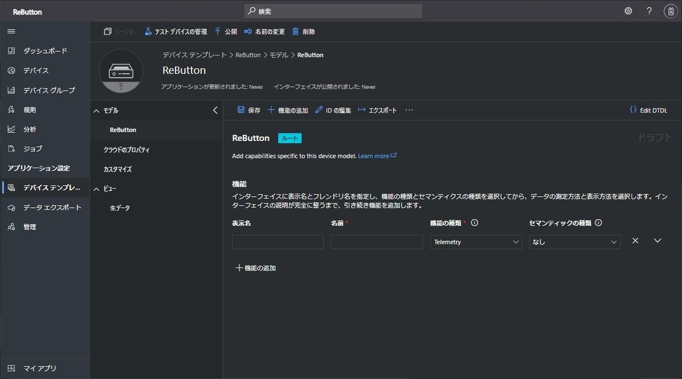Screen dimensions: 682x379
Task: Open the semantic type なし dropdown
Action: tap(574, 241)
